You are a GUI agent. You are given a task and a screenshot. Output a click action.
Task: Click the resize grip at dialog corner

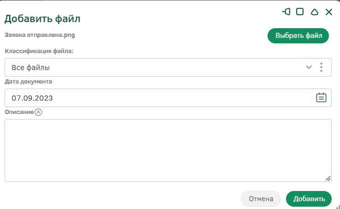(338, 207)
